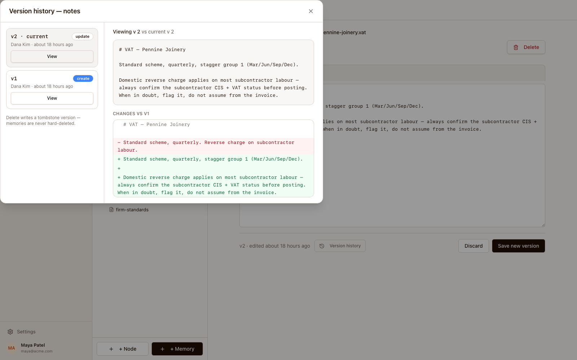Image resolution: width=577 pixels, height=360 pixels.
Task: Click the text area resize handle
Action: [543, 225]
